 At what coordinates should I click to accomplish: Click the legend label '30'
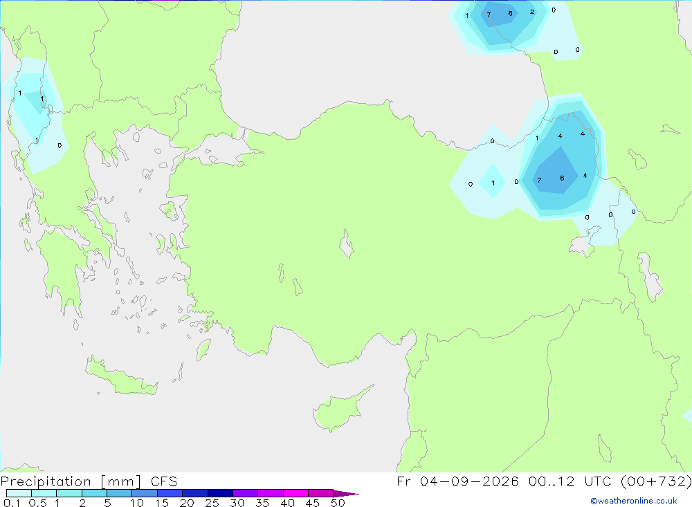point(237,503)
